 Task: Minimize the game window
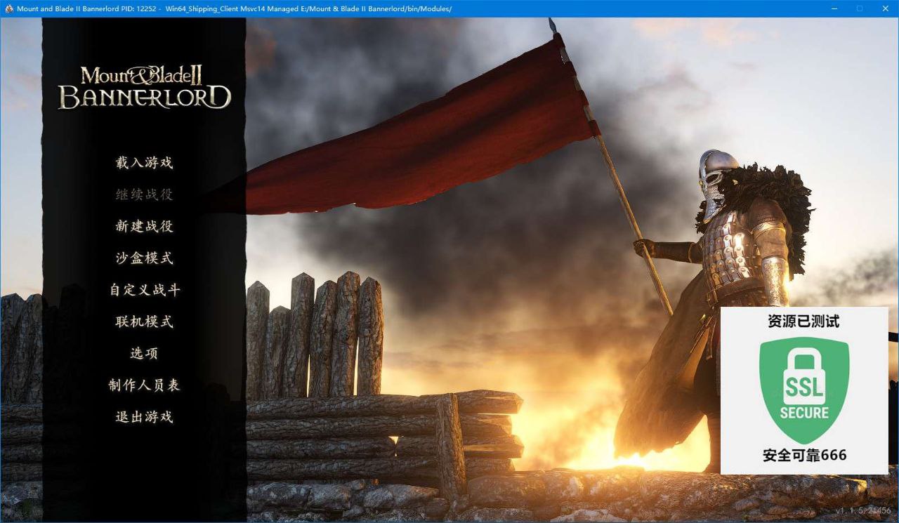(834, 8)
